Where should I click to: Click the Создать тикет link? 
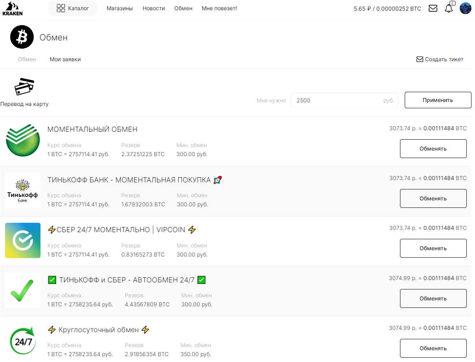point(440,59)
